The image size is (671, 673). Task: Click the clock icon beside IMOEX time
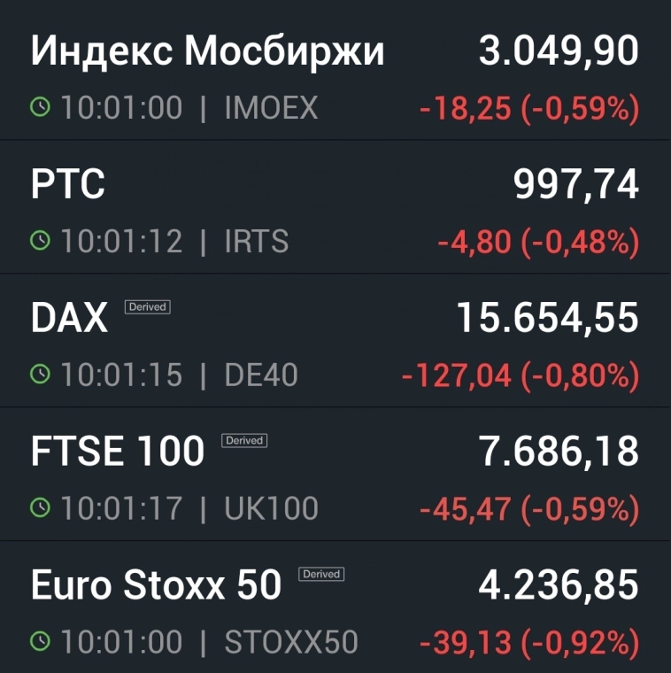(x=41, y=108)
